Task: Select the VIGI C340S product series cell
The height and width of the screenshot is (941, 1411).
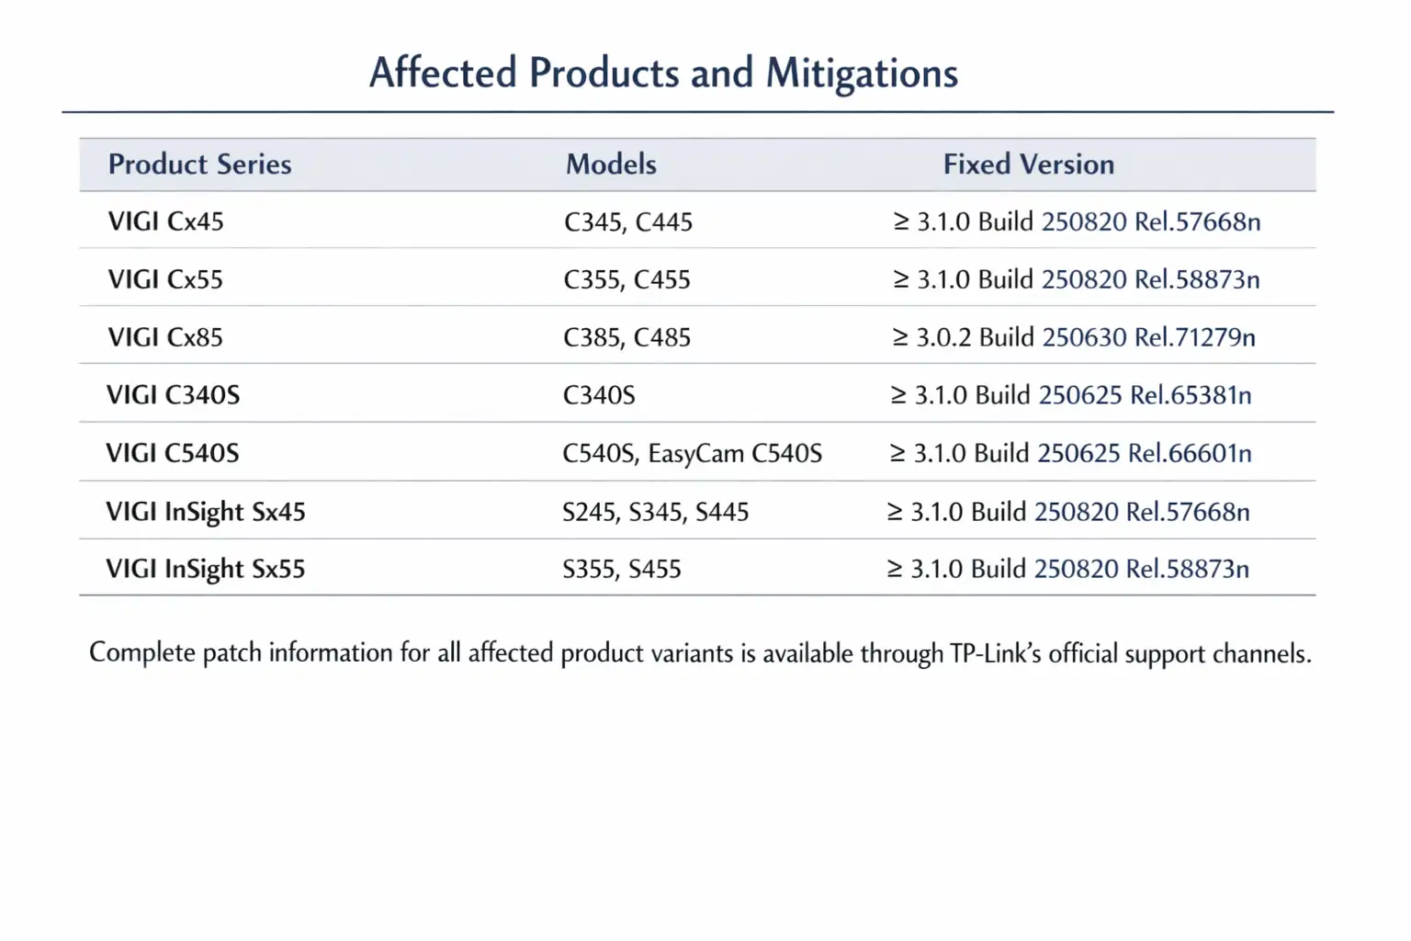Action: [173, 395]
